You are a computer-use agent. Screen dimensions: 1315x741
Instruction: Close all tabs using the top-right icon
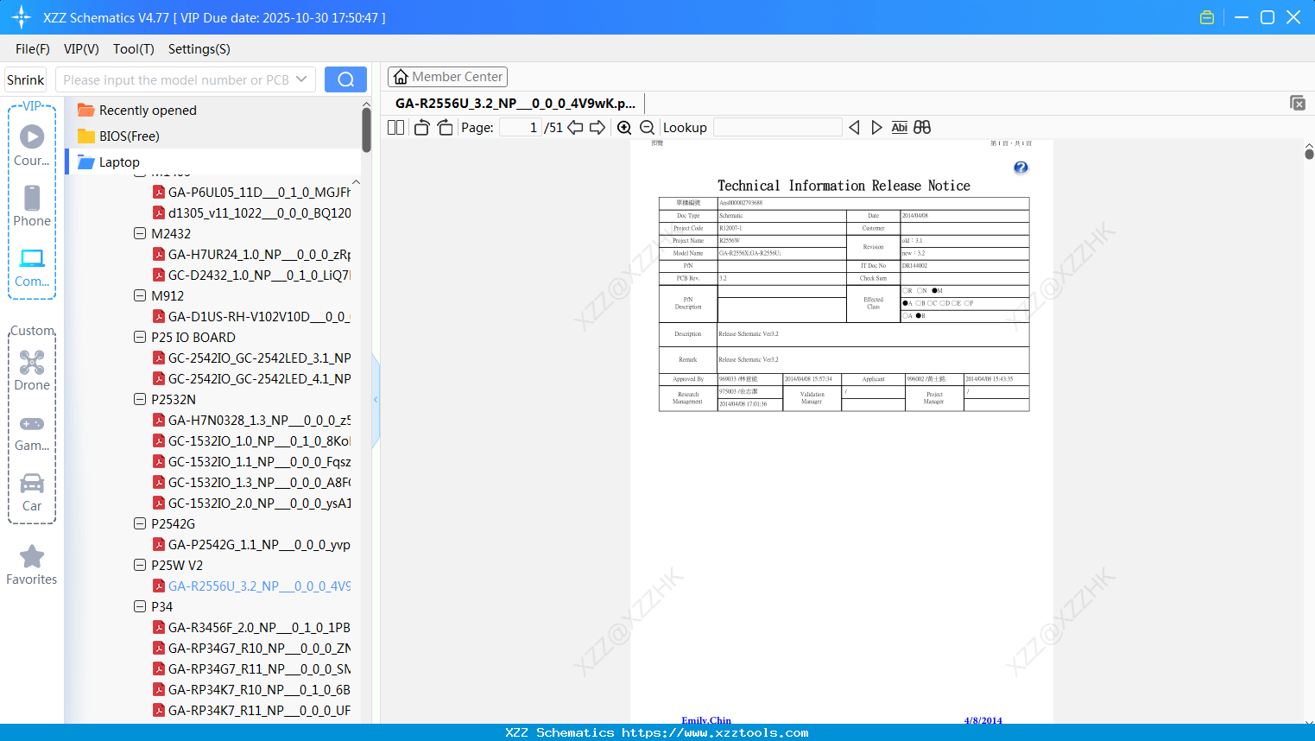coord(1297,103)
